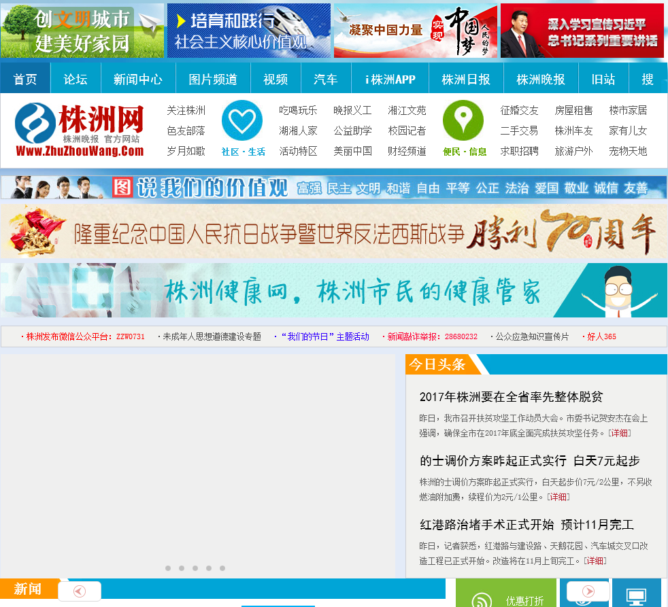The image size is (668, 607).
Task: Open the 培育和践行社会主义核心价值观 banner
Action: coord(249,31)
